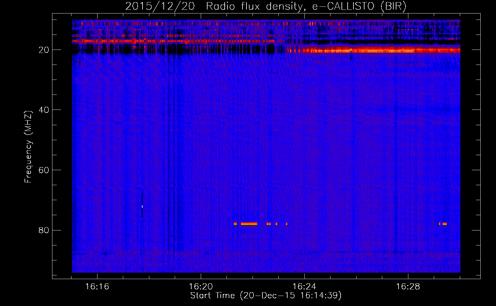Click the 20 MHz frequency tick label
This screenshot has width=496, height=306.
coord(44,50)
